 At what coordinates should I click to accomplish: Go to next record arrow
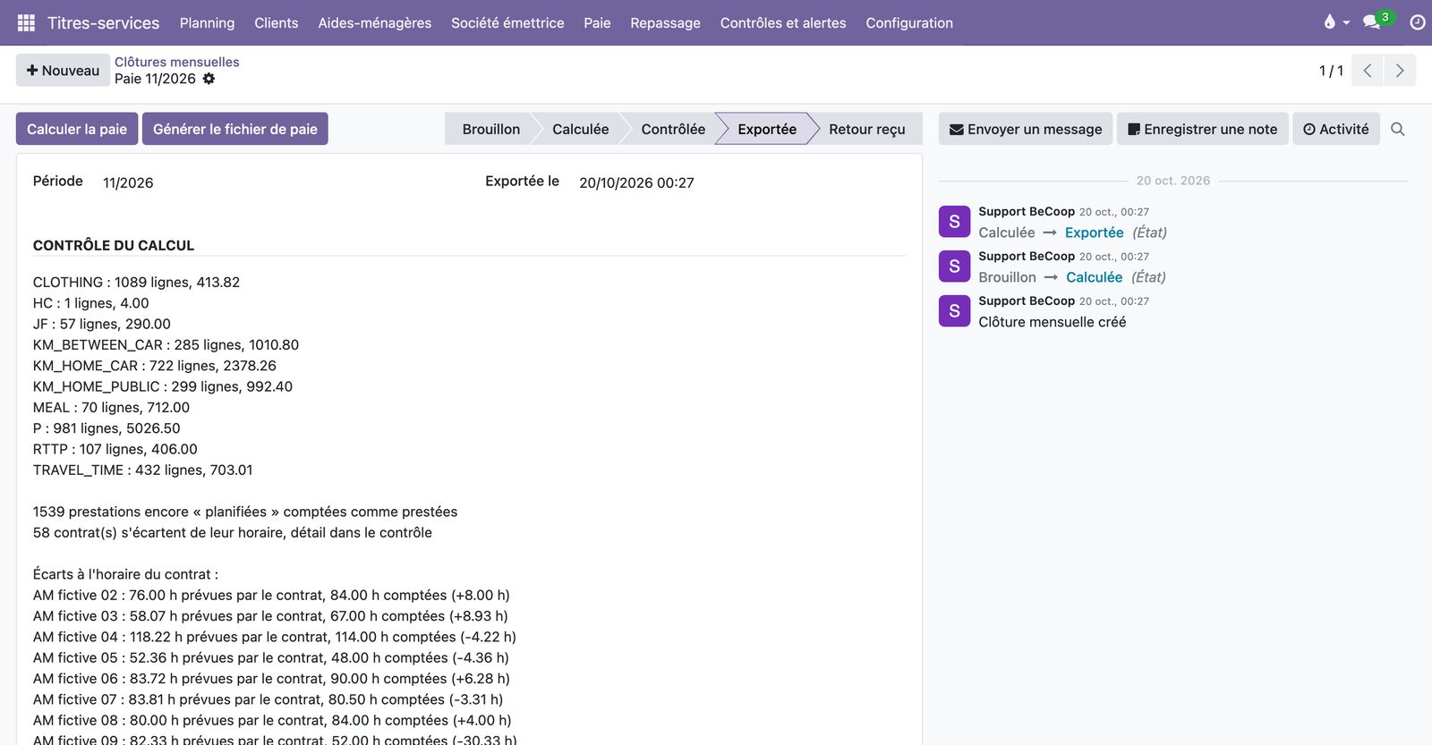coord(1400,71)
